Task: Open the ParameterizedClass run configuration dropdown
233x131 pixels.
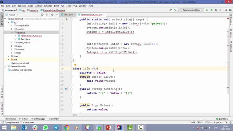Action: (x=191, y=10)
